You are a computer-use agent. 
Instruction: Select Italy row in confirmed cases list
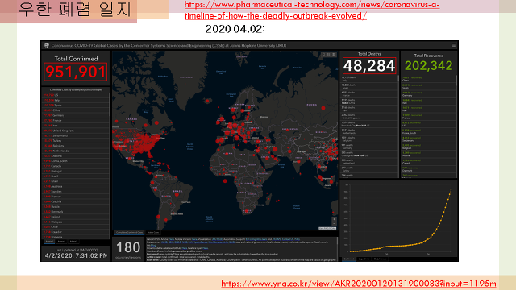coord(76,100)
